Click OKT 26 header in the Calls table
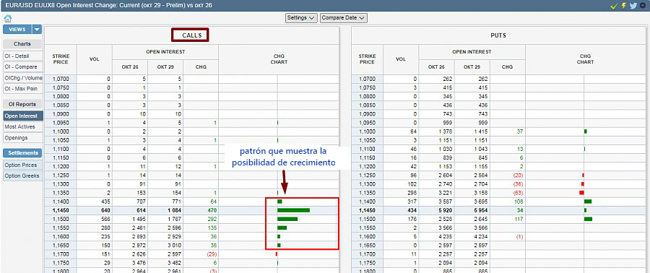The width and height of the screenshot is (650, 273). pyautogui.click(x=130, y=66)
